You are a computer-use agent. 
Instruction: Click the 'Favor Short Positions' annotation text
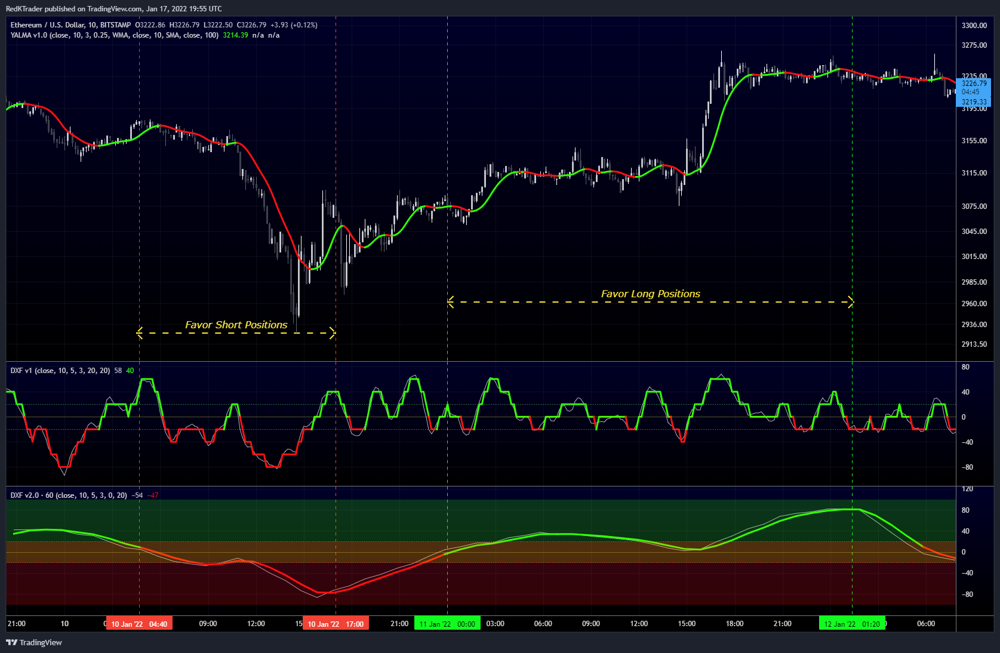coord(236,325)
